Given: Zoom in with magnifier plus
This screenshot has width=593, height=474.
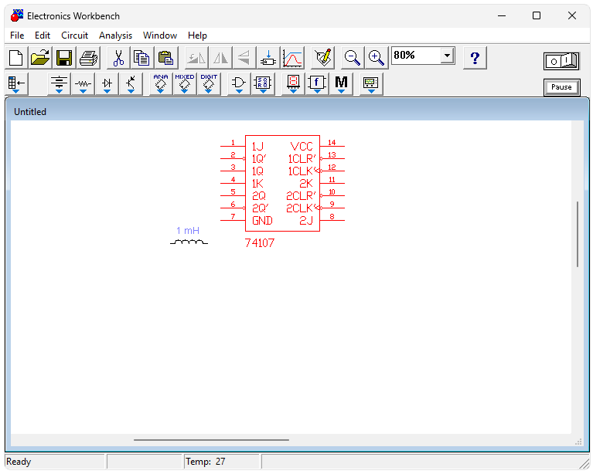Looking at the screenshot, I should click(x=377, y=58).
